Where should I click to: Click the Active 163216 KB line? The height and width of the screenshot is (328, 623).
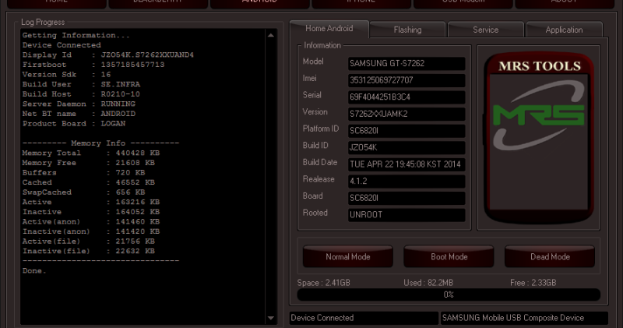click(x=91, y=202)
